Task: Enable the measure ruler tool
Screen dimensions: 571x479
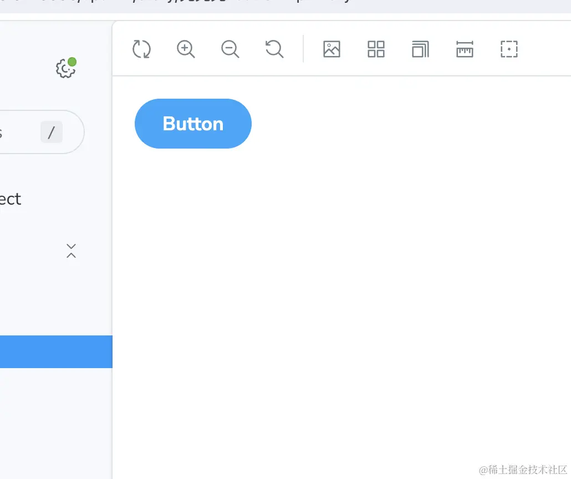Action: (x=465, y=49)
